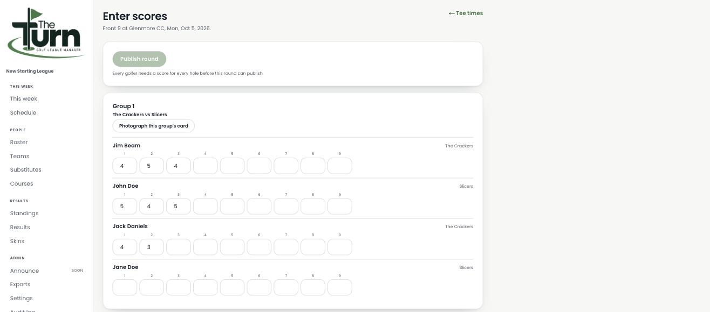Click the New Starting League label
710x312 pixels.
tap(30, 71)
